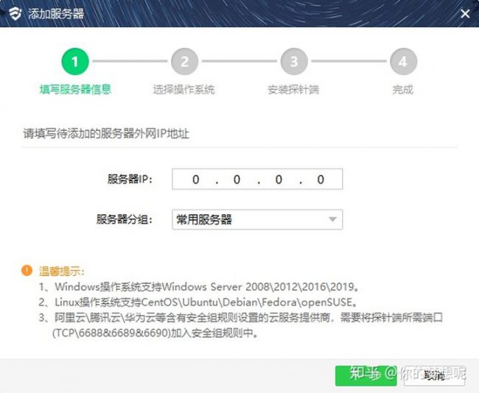Click the step 3 circle indicator
The image size is (479, 393).
(294, 61)
